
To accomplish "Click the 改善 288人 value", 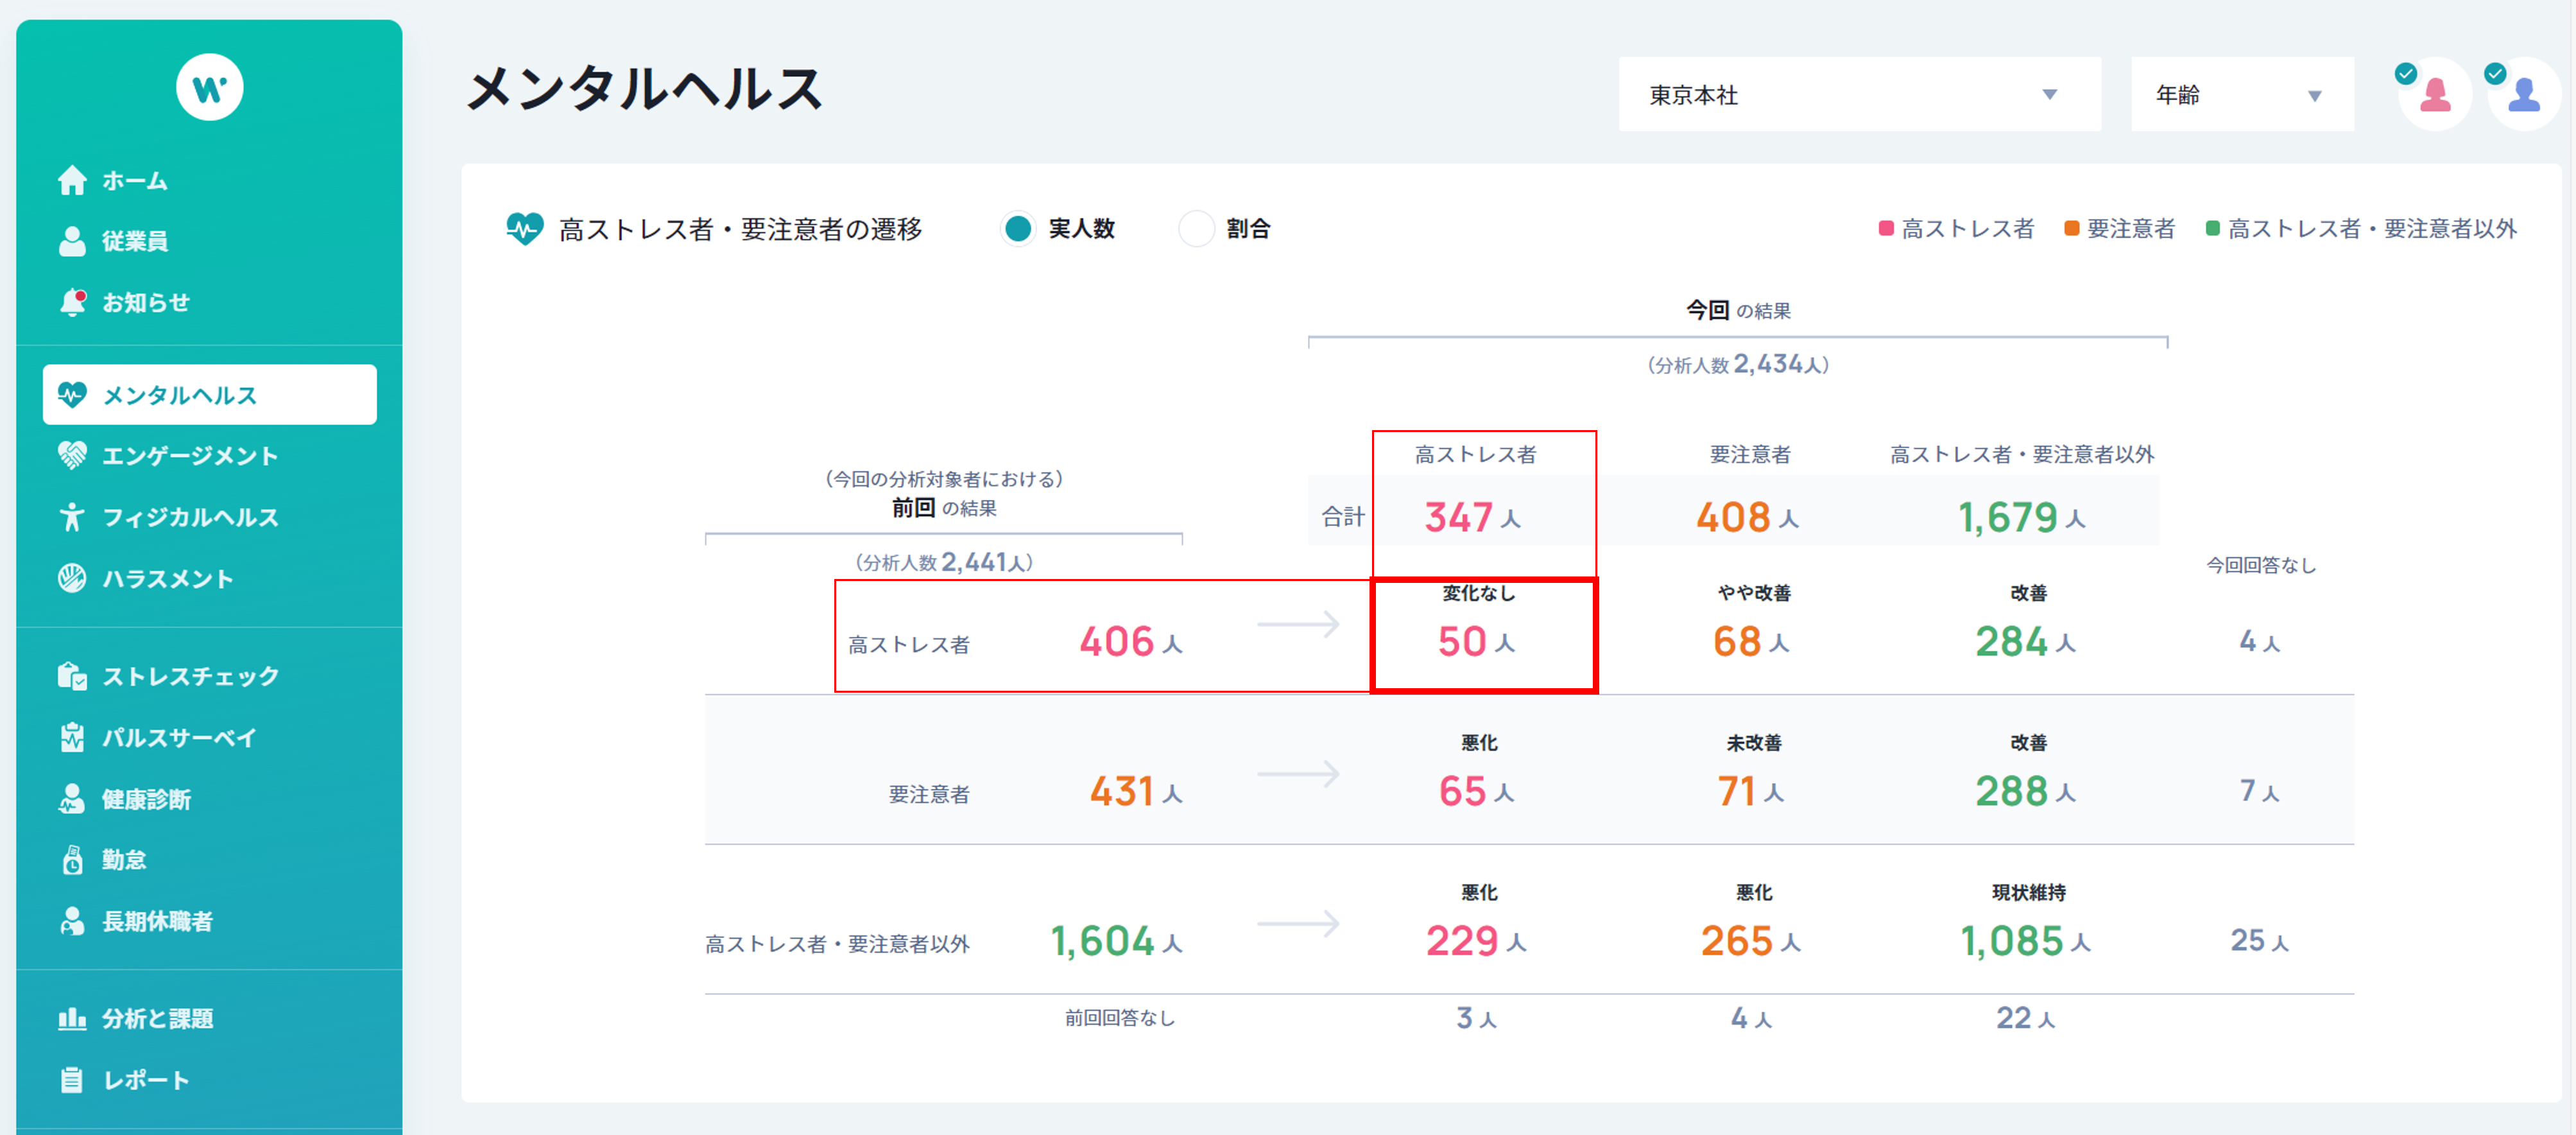I will (2026, 791).
